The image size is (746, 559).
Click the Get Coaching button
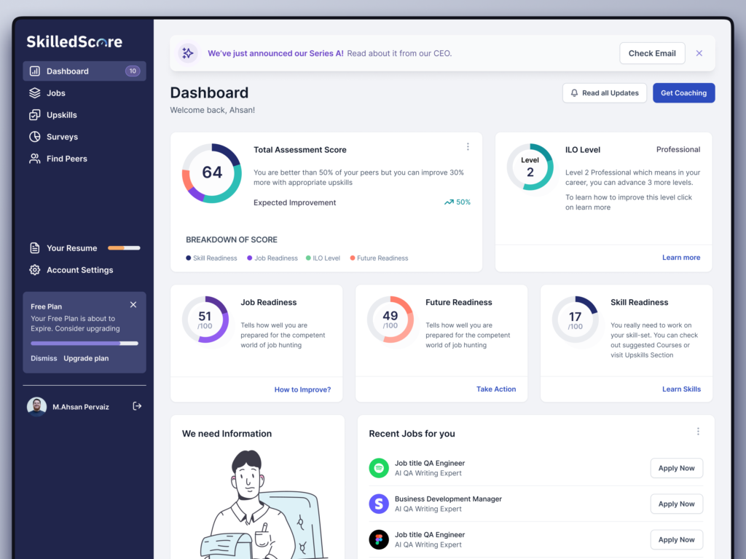pos(683,93)
